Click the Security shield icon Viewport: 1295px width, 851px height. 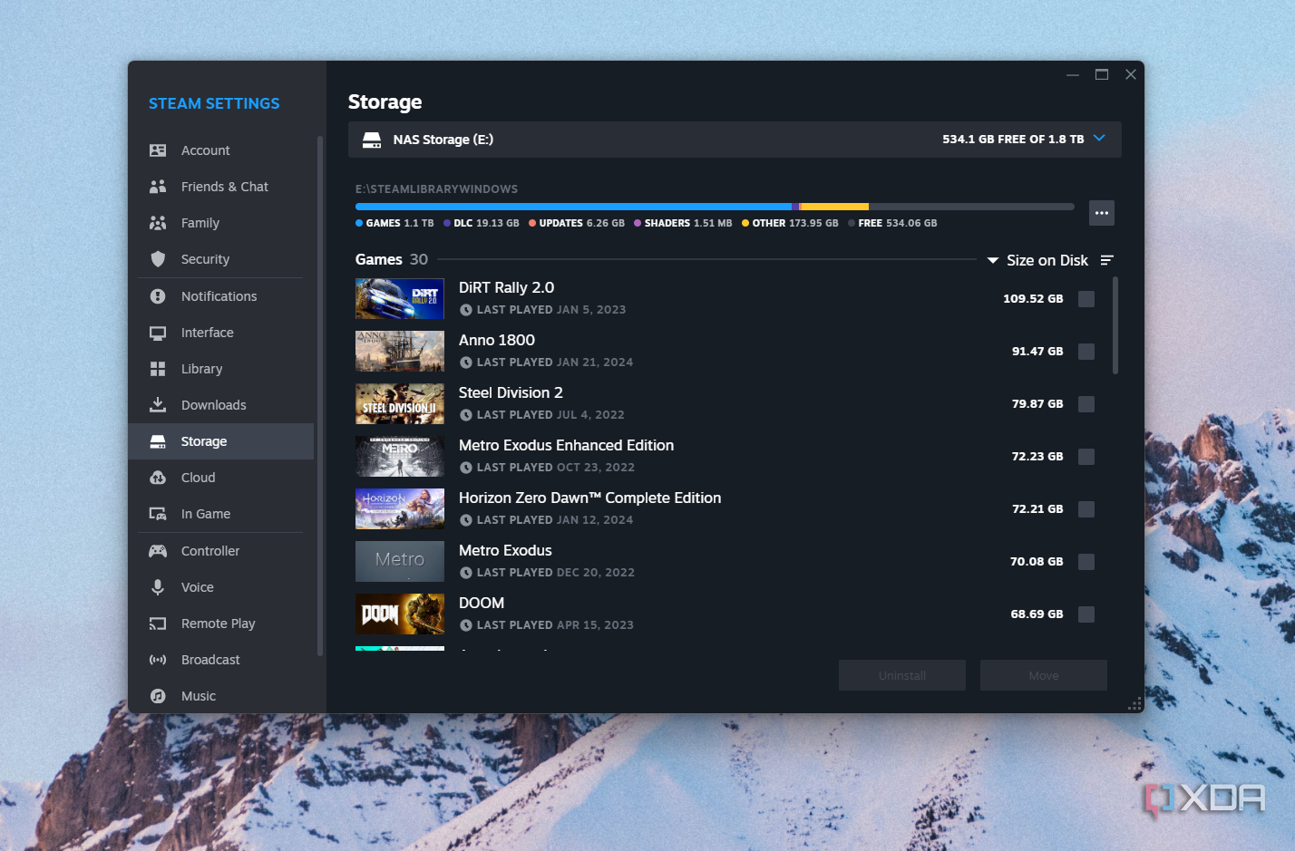click(158, 259)
